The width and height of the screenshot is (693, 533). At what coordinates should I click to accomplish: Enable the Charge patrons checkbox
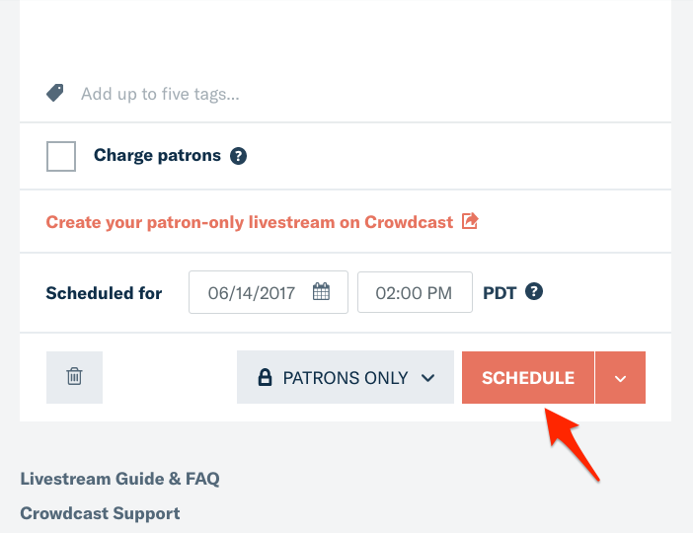(61, 156)
